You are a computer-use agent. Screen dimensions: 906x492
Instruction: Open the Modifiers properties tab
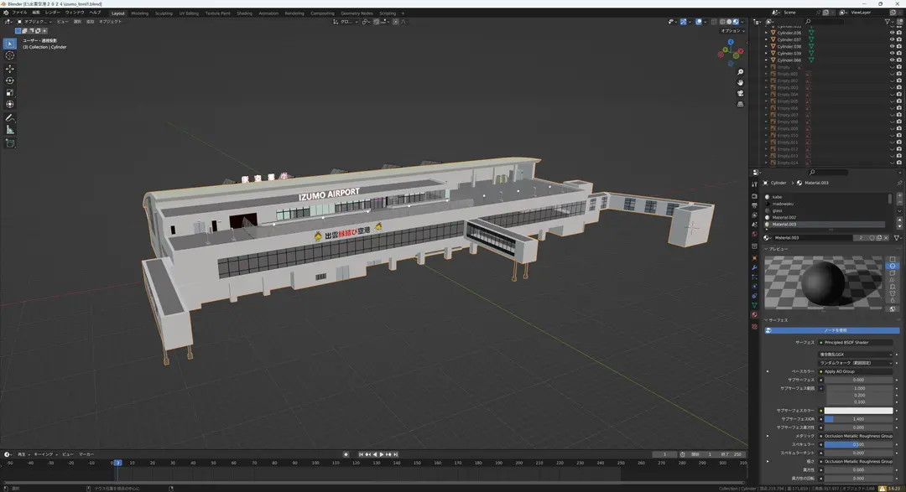pos(754,267)
